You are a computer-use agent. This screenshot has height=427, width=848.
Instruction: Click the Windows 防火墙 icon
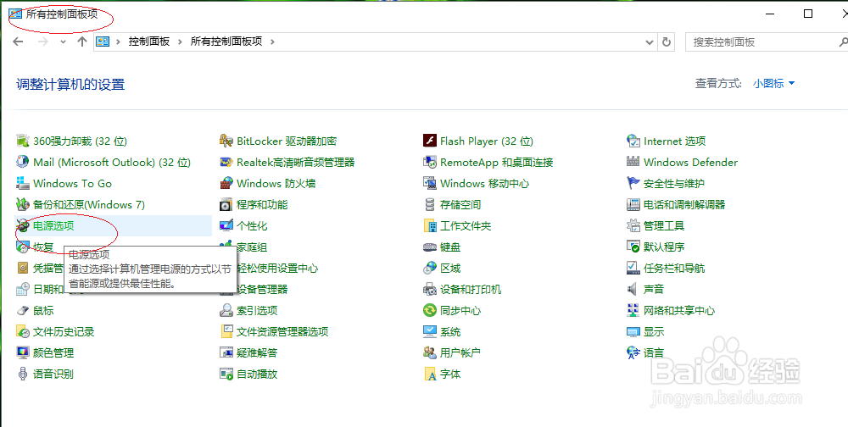[226, 183]
